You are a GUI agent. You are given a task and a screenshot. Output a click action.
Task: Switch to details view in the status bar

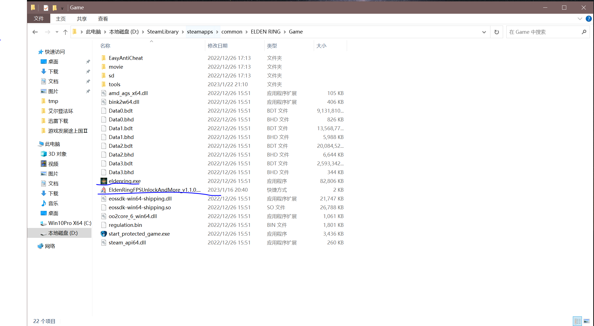[577, 321]
